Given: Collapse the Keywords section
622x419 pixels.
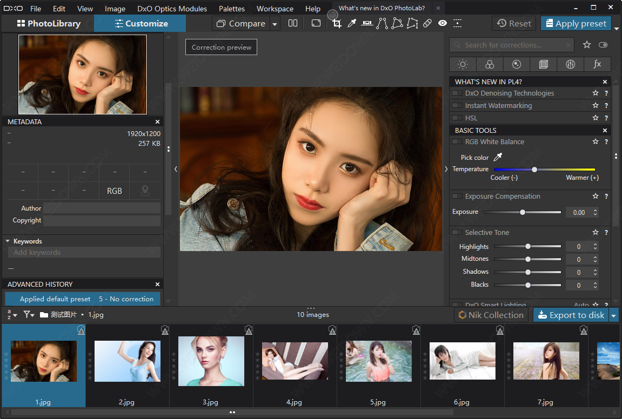Looking at the screenshot, I should (x=8, y=241).
